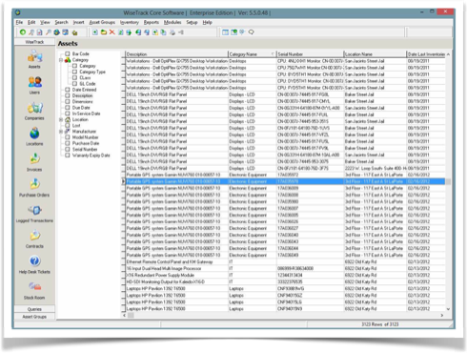Click the grid layout toolbar icon
Image resolution: width=467 pixels, height=353 pixels.
[x=225, y=32]
